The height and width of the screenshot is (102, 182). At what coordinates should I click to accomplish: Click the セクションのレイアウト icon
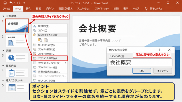[35, 63]
